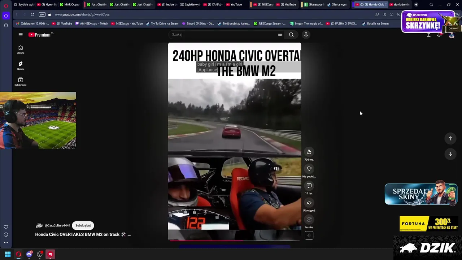Screen dimensions: 462x260
Task: Go back with browser back arrow
Action: (17, 14)
